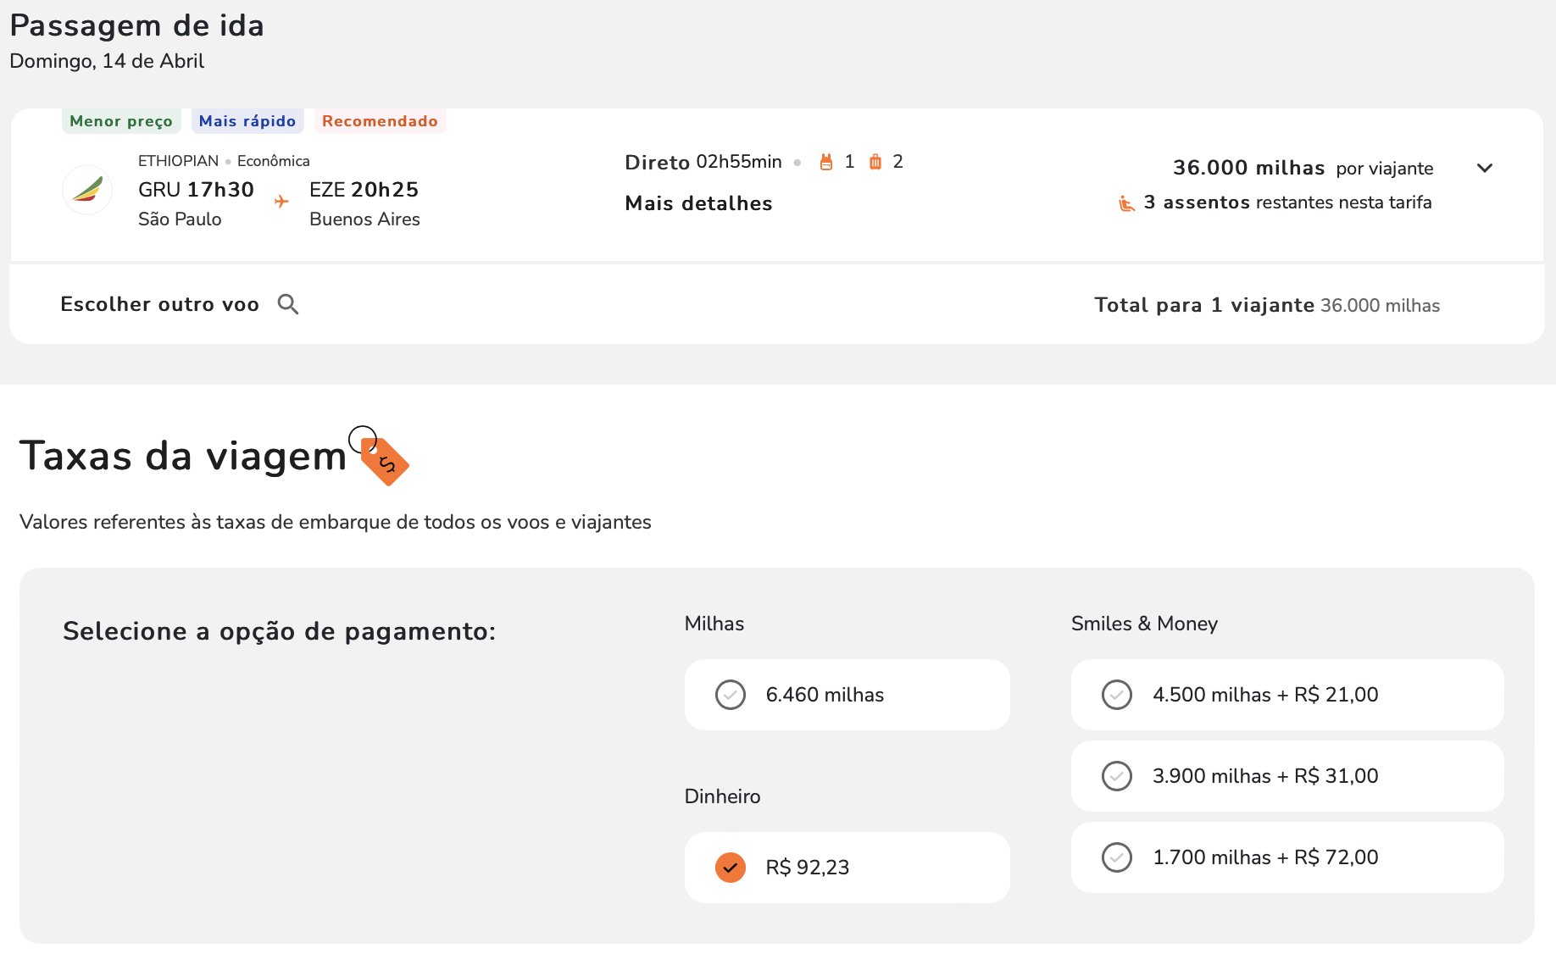Viewport: 1556px width, 954px height.
Task: Click the carry-on backpack baggage icon
Action: point(826,162)
